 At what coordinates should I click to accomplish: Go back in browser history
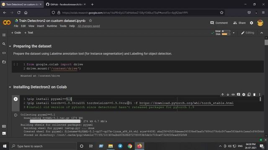[x=5, y=12]
